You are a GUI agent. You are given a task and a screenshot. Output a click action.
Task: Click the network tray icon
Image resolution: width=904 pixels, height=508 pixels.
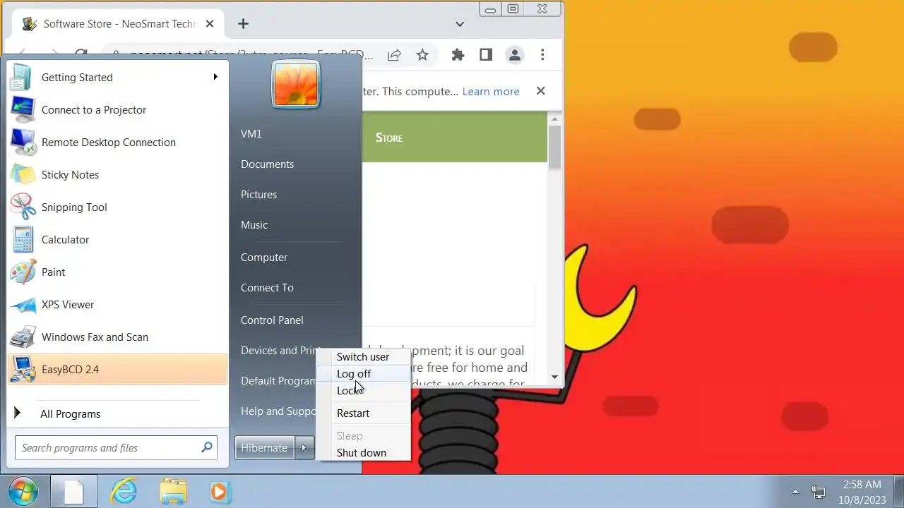[x=819, y=491]
